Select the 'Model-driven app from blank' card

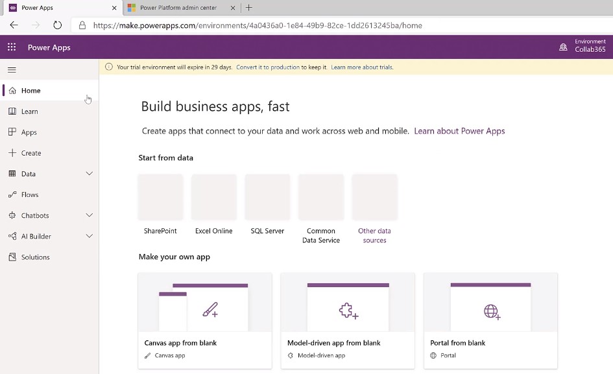[348, 321]
